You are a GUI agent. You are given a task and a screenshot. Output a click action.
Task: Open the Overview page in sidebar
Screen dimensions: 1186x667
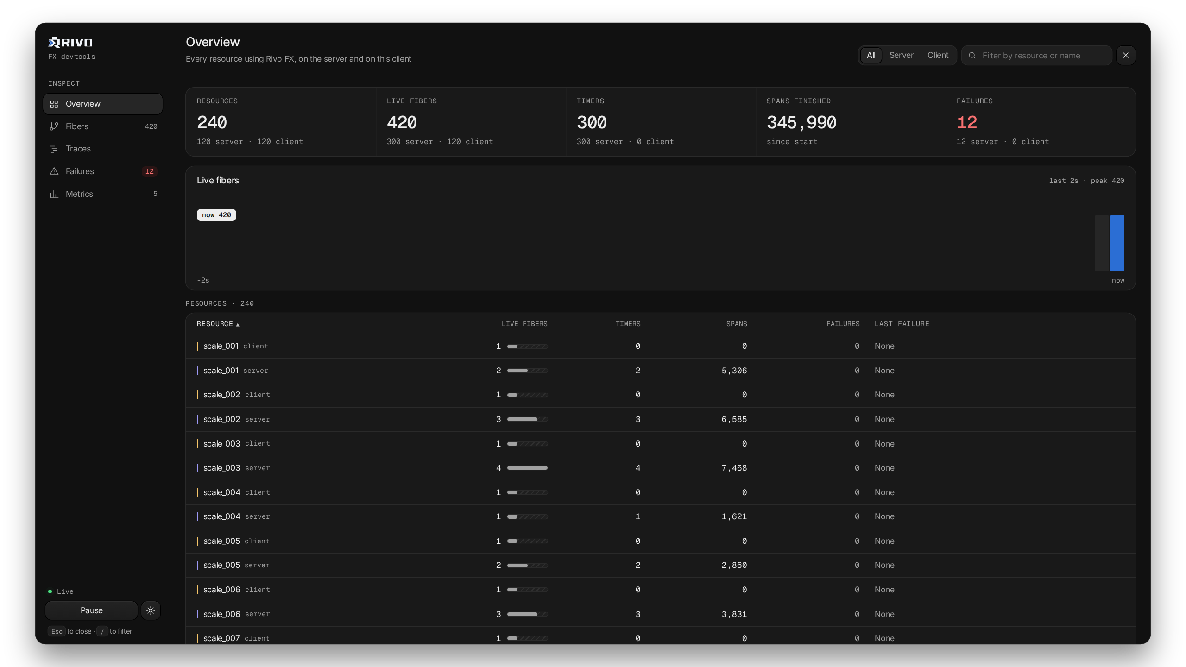(103, 104)
